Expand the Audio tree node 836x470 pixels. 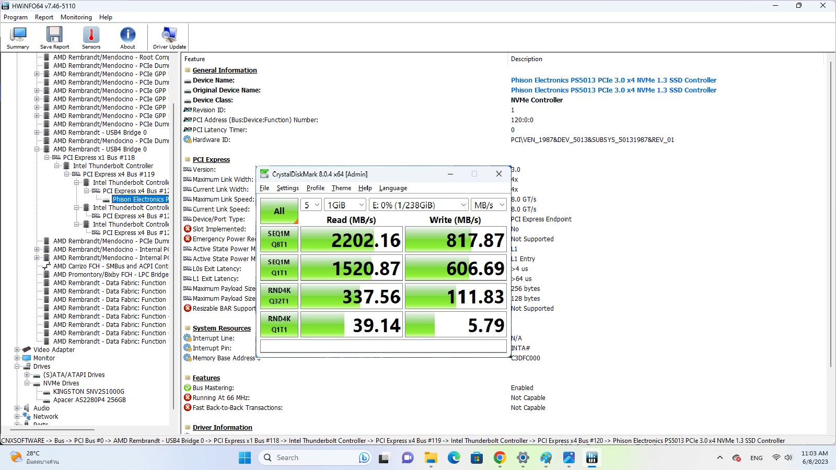(x=17, y=408)
